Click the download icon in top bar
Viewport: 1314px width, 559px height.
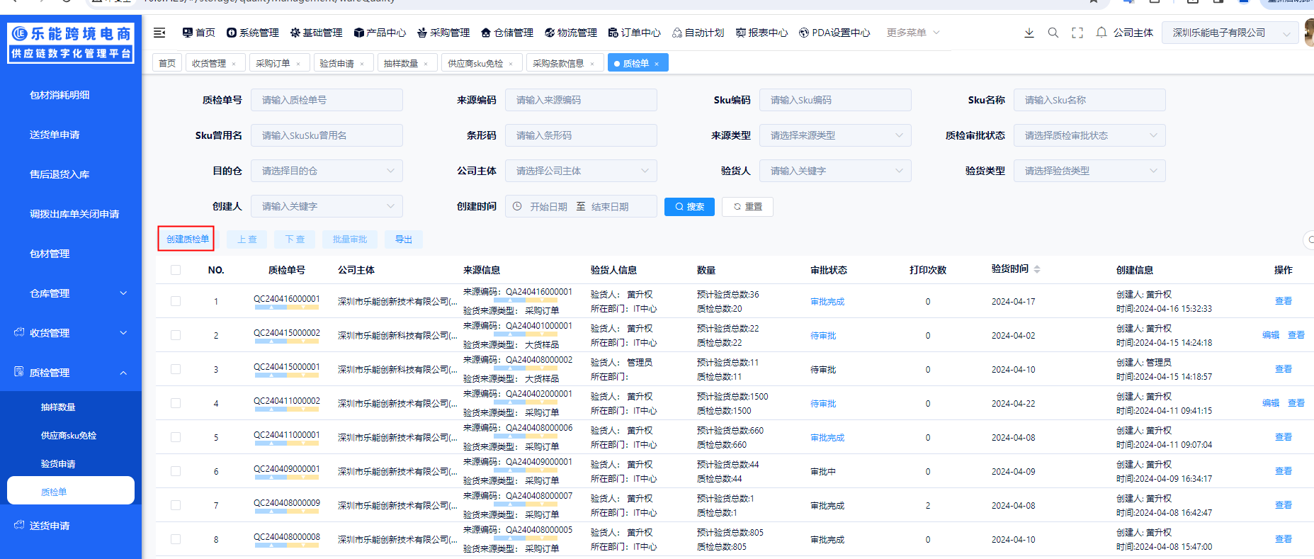coord(1029,33)
